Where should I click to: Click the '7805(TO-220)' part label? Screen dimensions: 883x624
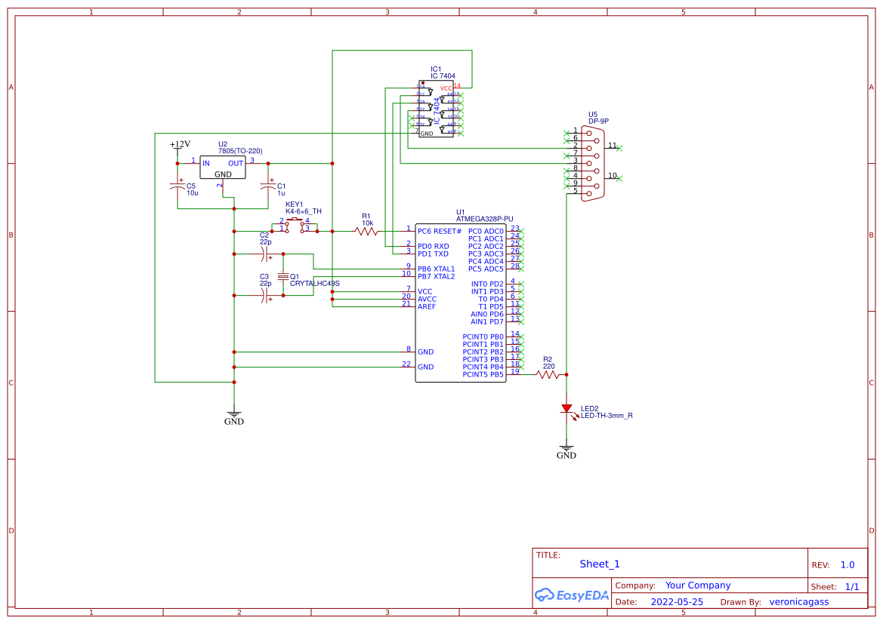pos(240,152)
